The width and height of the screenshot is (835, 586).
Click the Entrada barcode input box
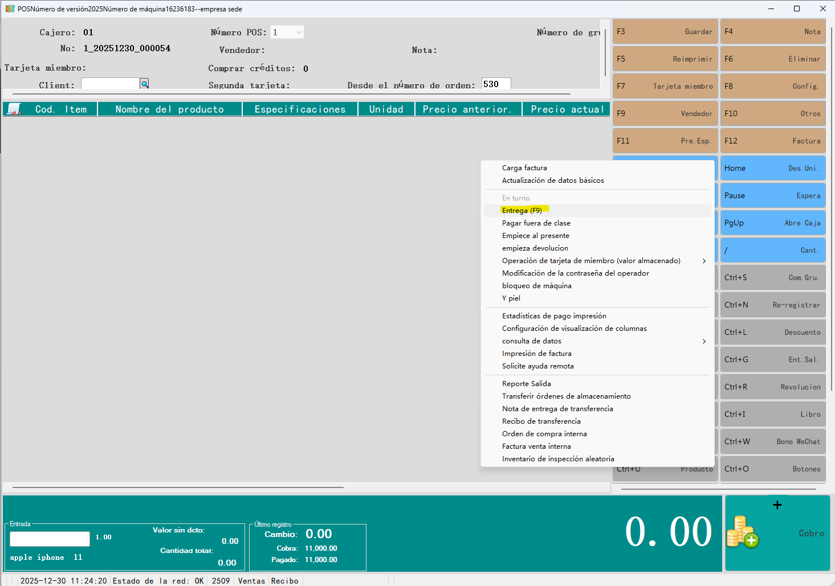tap(50, 538)
